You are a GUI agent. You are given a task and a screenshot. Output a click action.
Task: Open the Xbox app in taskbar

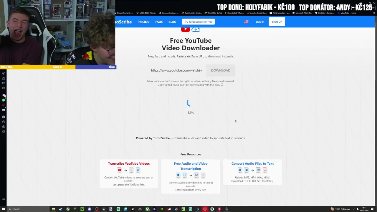pos(148,209)
